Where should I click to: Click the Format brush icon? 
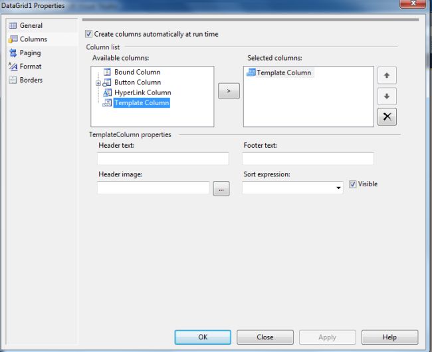click(x=13, y=67)
